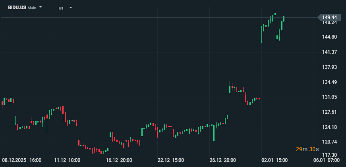The height and width of the screenshot is (167, 346).
Task: Select the H1 timeframe label
Action: point(61,8)
